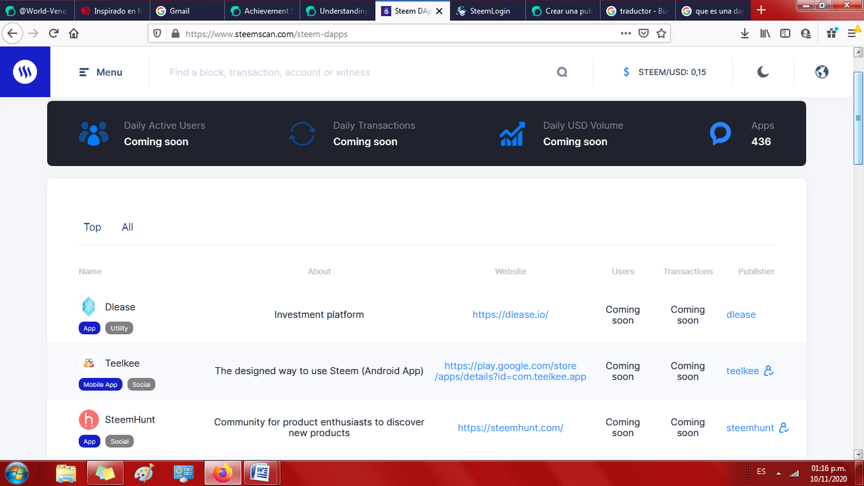
Task: Open Paint from the taskbar
Action: [144, 473]
